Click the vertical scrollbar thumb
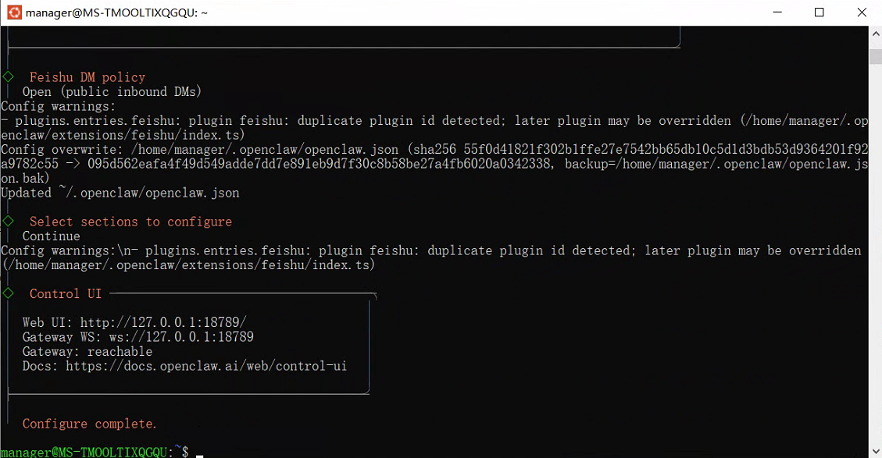 876,57
